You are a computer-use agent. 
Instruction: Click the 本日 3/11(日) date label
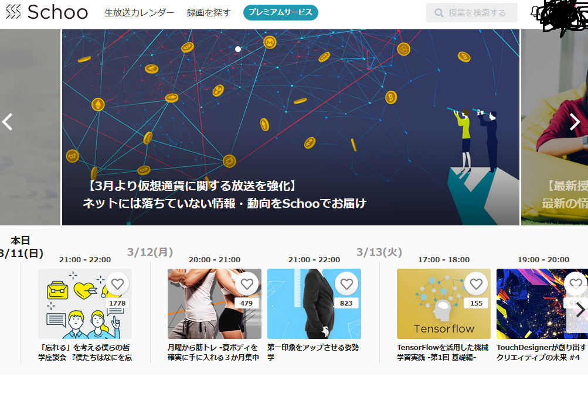pyautogui.click(x=21, y=247)
